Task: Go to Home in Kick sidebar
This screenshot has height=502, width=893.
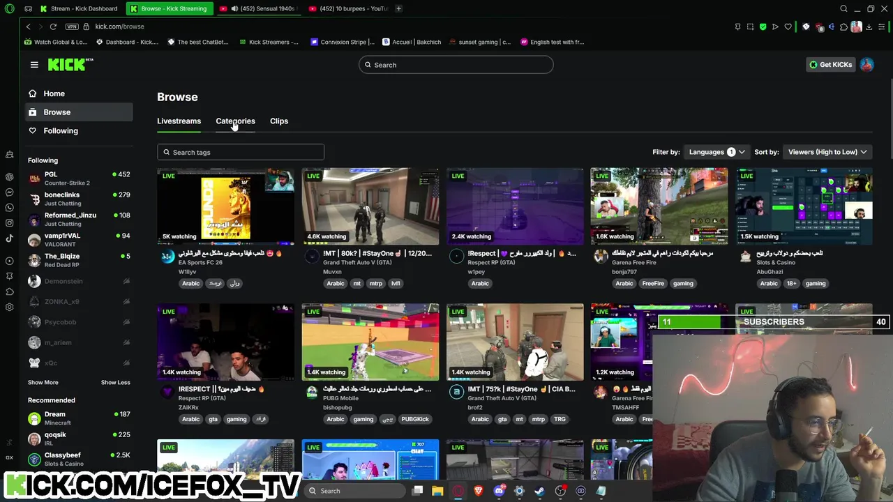Action: pos(79,93)
